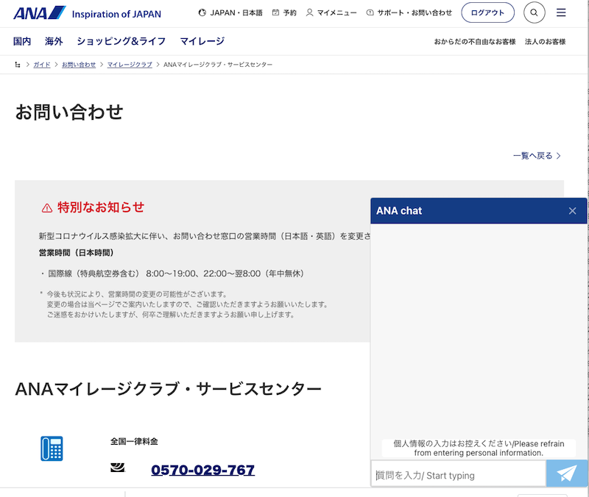Image resolution: width=589 pixels, height=497 pixels.
Task: Click 一覧へ戻る link
Action: [537, 156]
